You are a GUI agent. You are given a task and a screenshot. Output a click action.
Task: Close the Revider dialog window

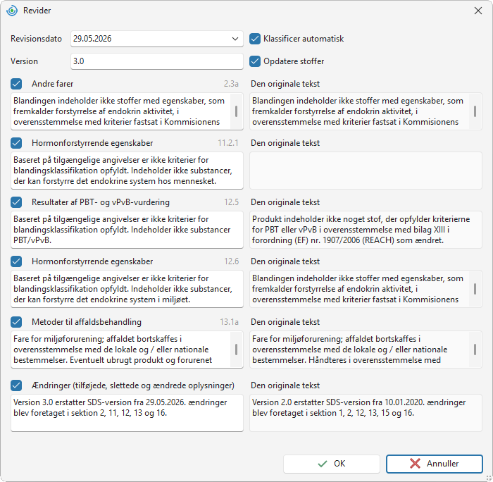[x=478, y=11]
